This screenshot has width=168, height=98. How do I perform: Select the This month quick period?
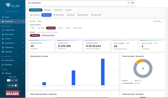tap(41, 28)
